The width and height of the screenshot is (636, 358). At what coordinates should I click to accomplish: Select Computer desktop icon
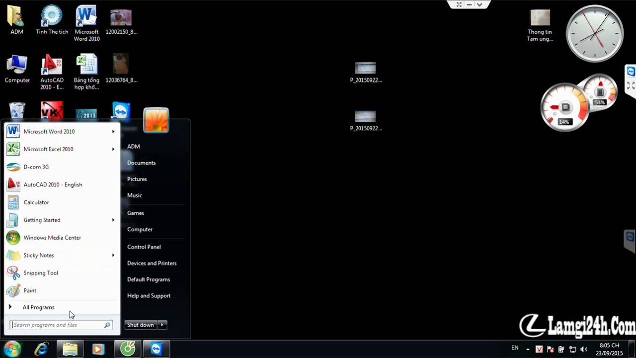pos(17,69)
